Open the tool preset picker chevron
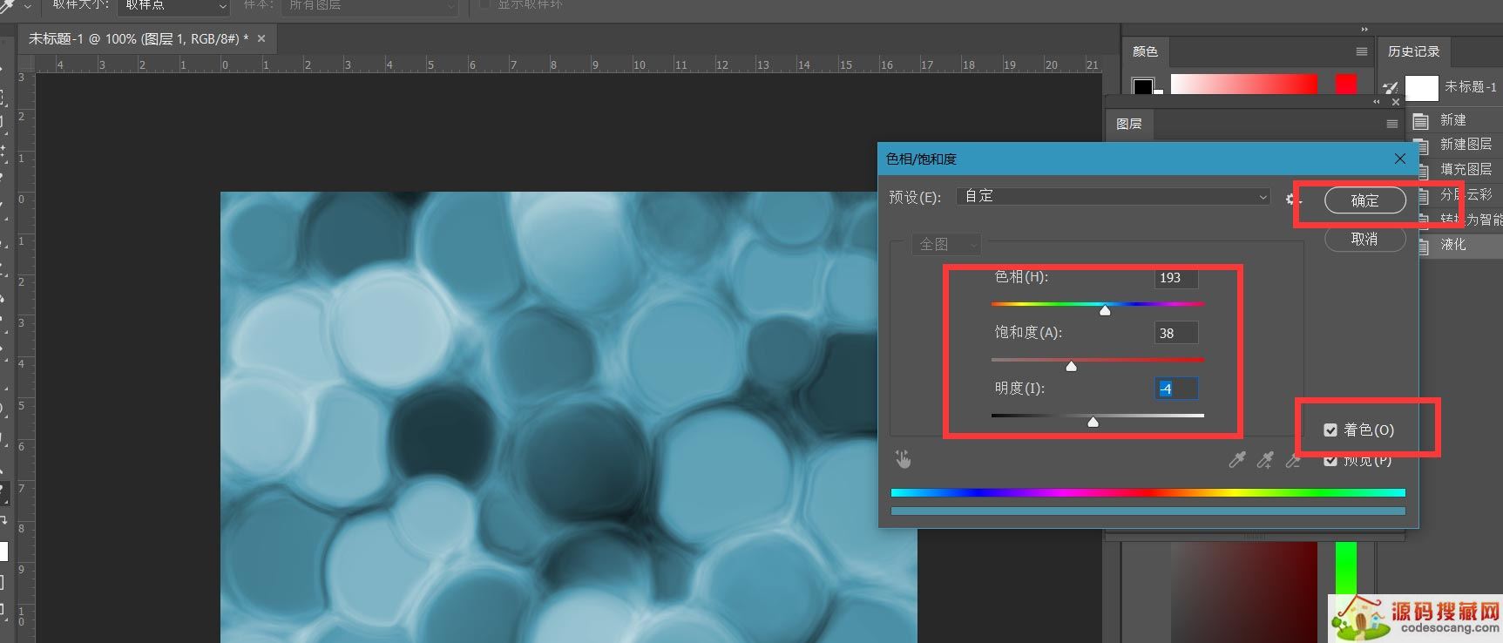This screenshot has width=1503, height=643. (28, 6)
